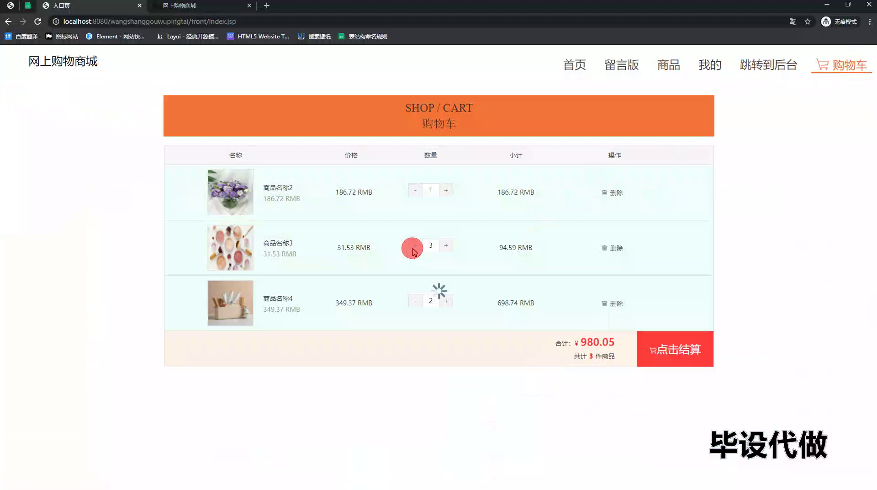Delete 商品名称2 from the cart

[612, 193]
